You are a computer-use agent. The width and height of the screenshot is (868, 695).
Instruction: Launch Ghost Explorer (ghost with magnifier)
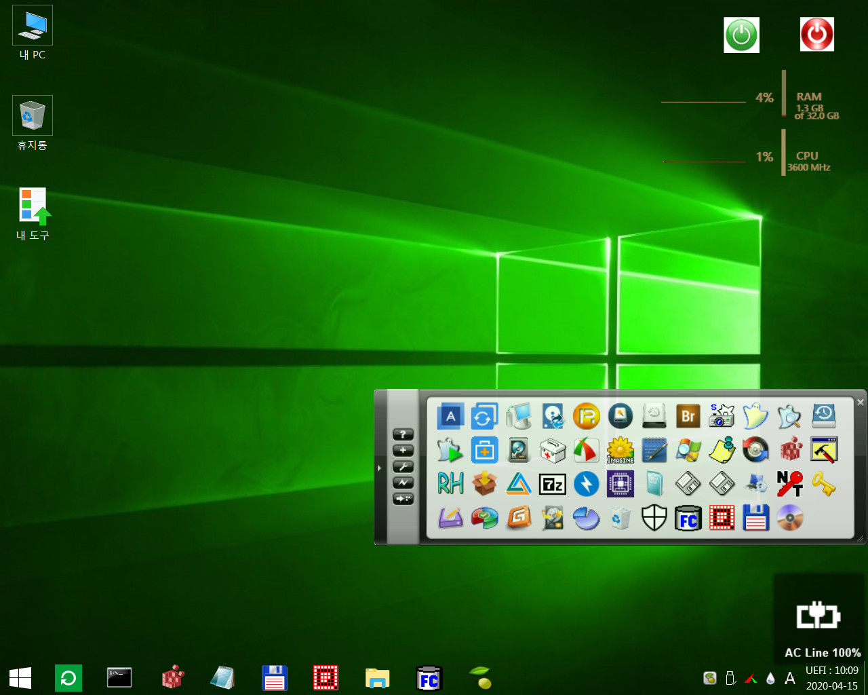click(789, 416)
